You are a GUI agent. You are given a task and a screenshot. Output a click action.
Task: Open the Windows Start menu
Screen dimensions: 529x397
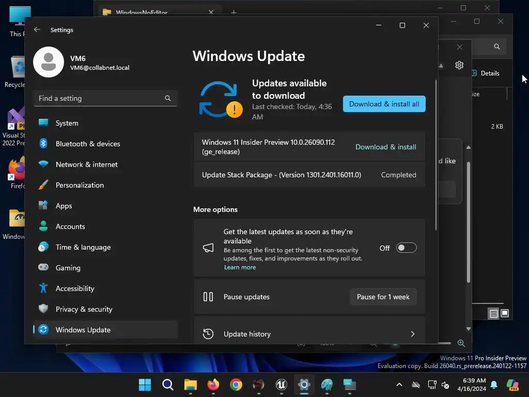point(145,385)
